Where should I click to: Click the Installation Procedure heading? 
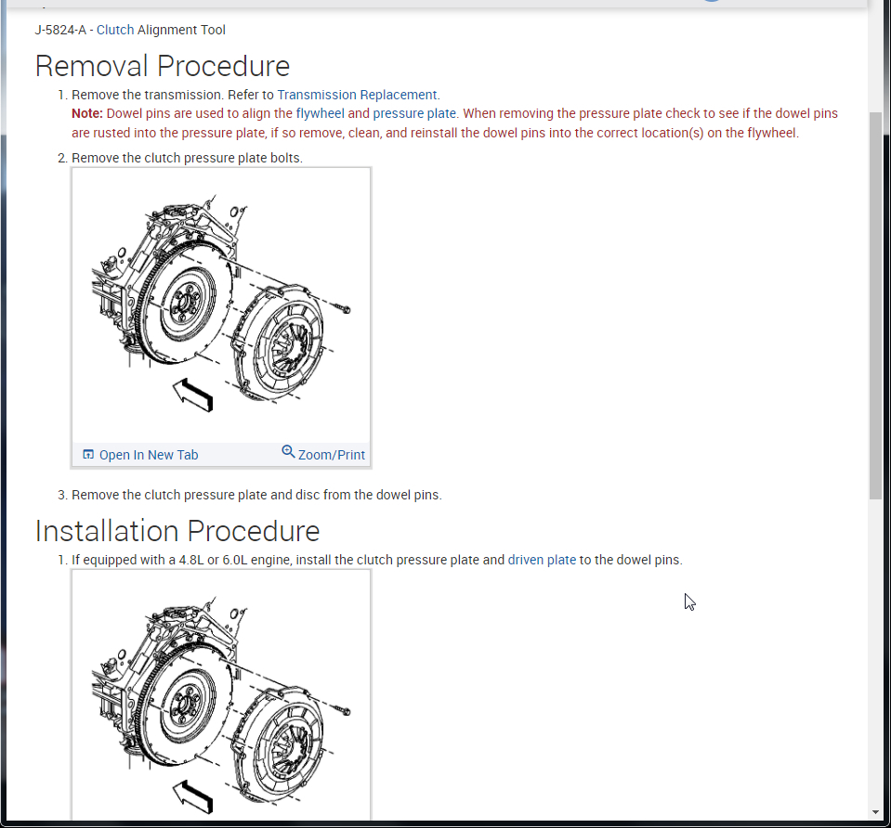[x=177, y=531]
